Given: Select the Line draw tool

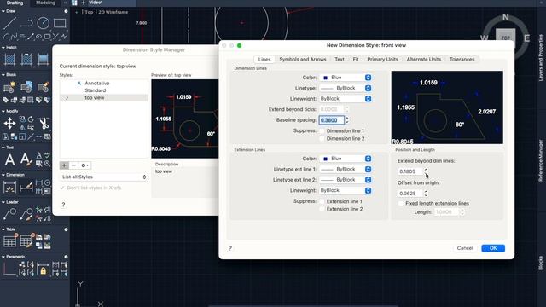Looking at the screenshot, I should tap(9, 23).
